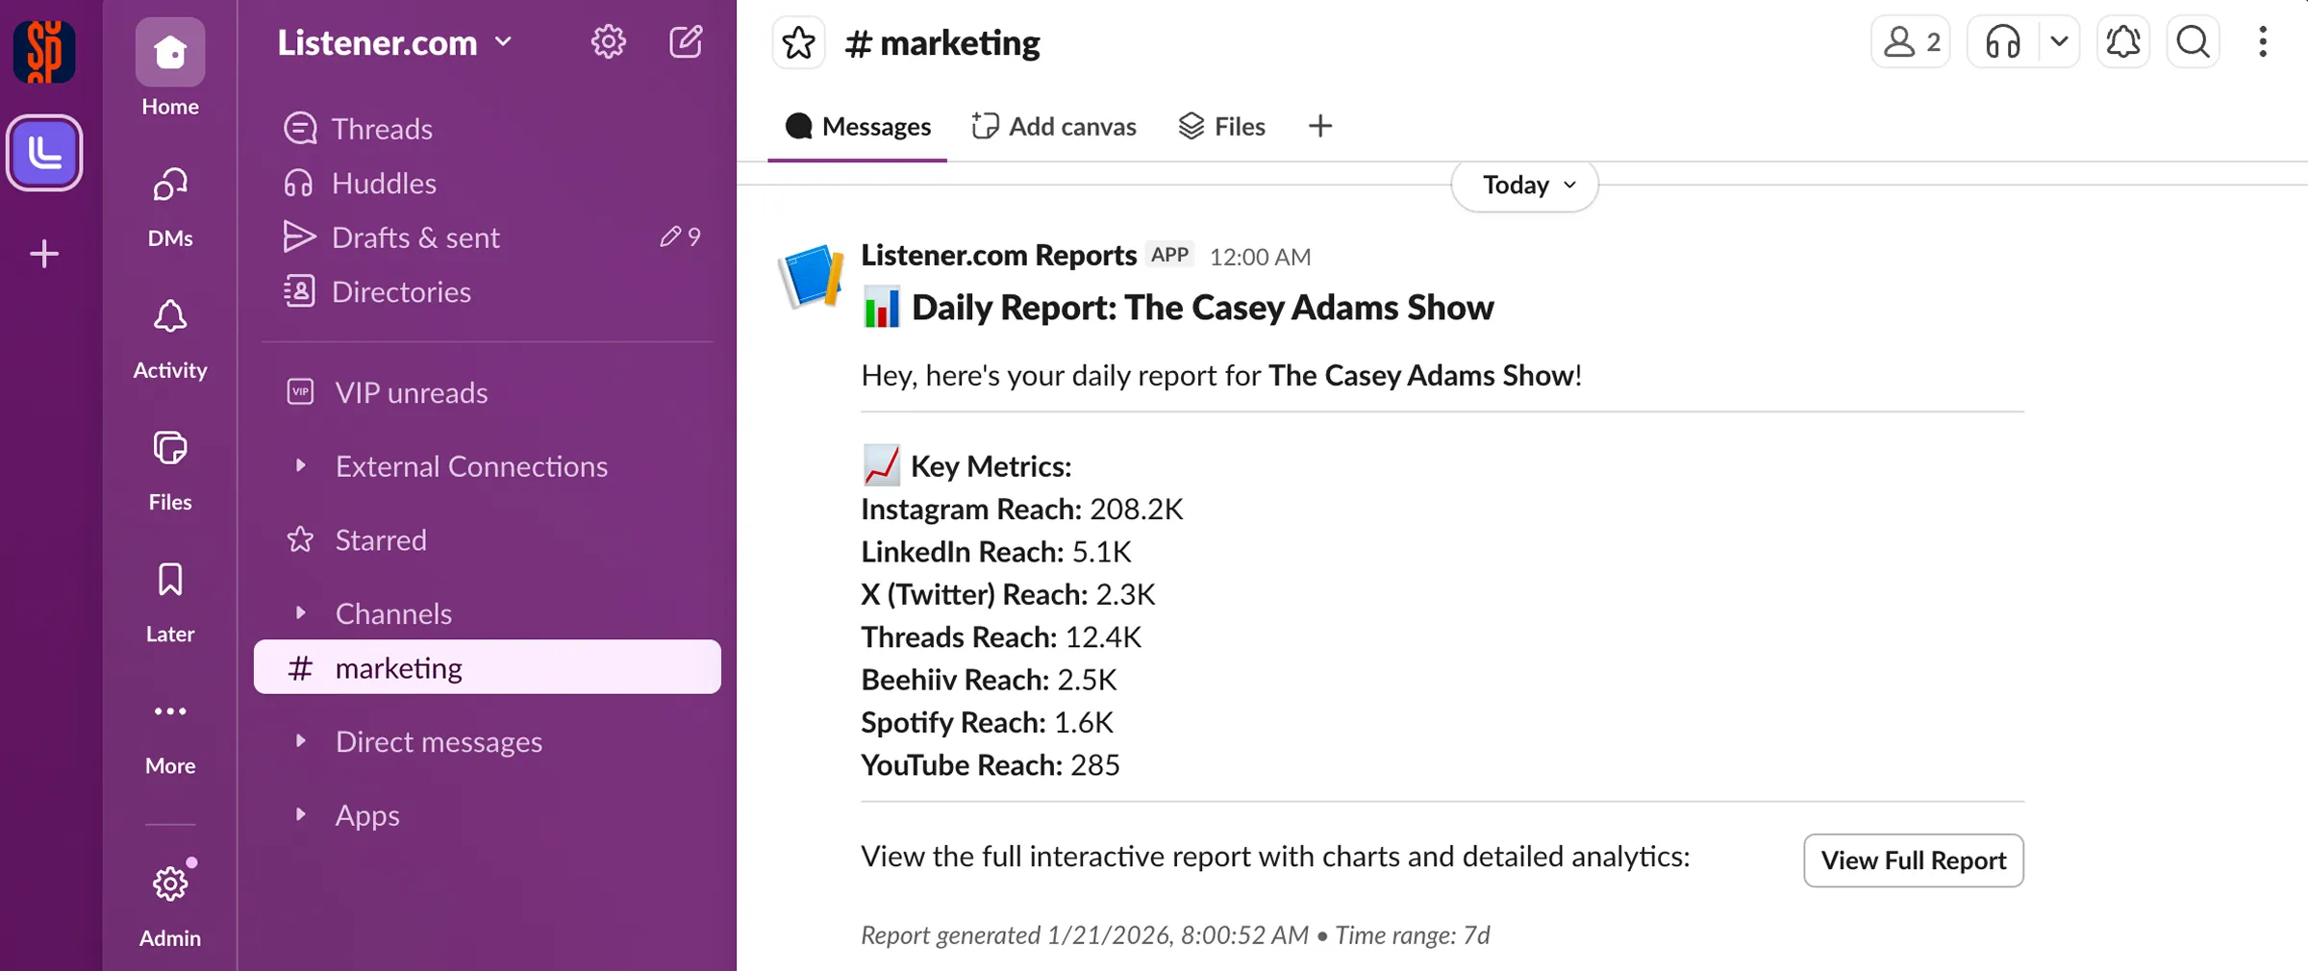The height and width of the screenshot is (971, 2308).
Task: Open the Admin settings gear
Action: pyautogui.click(x=170, y=903)
